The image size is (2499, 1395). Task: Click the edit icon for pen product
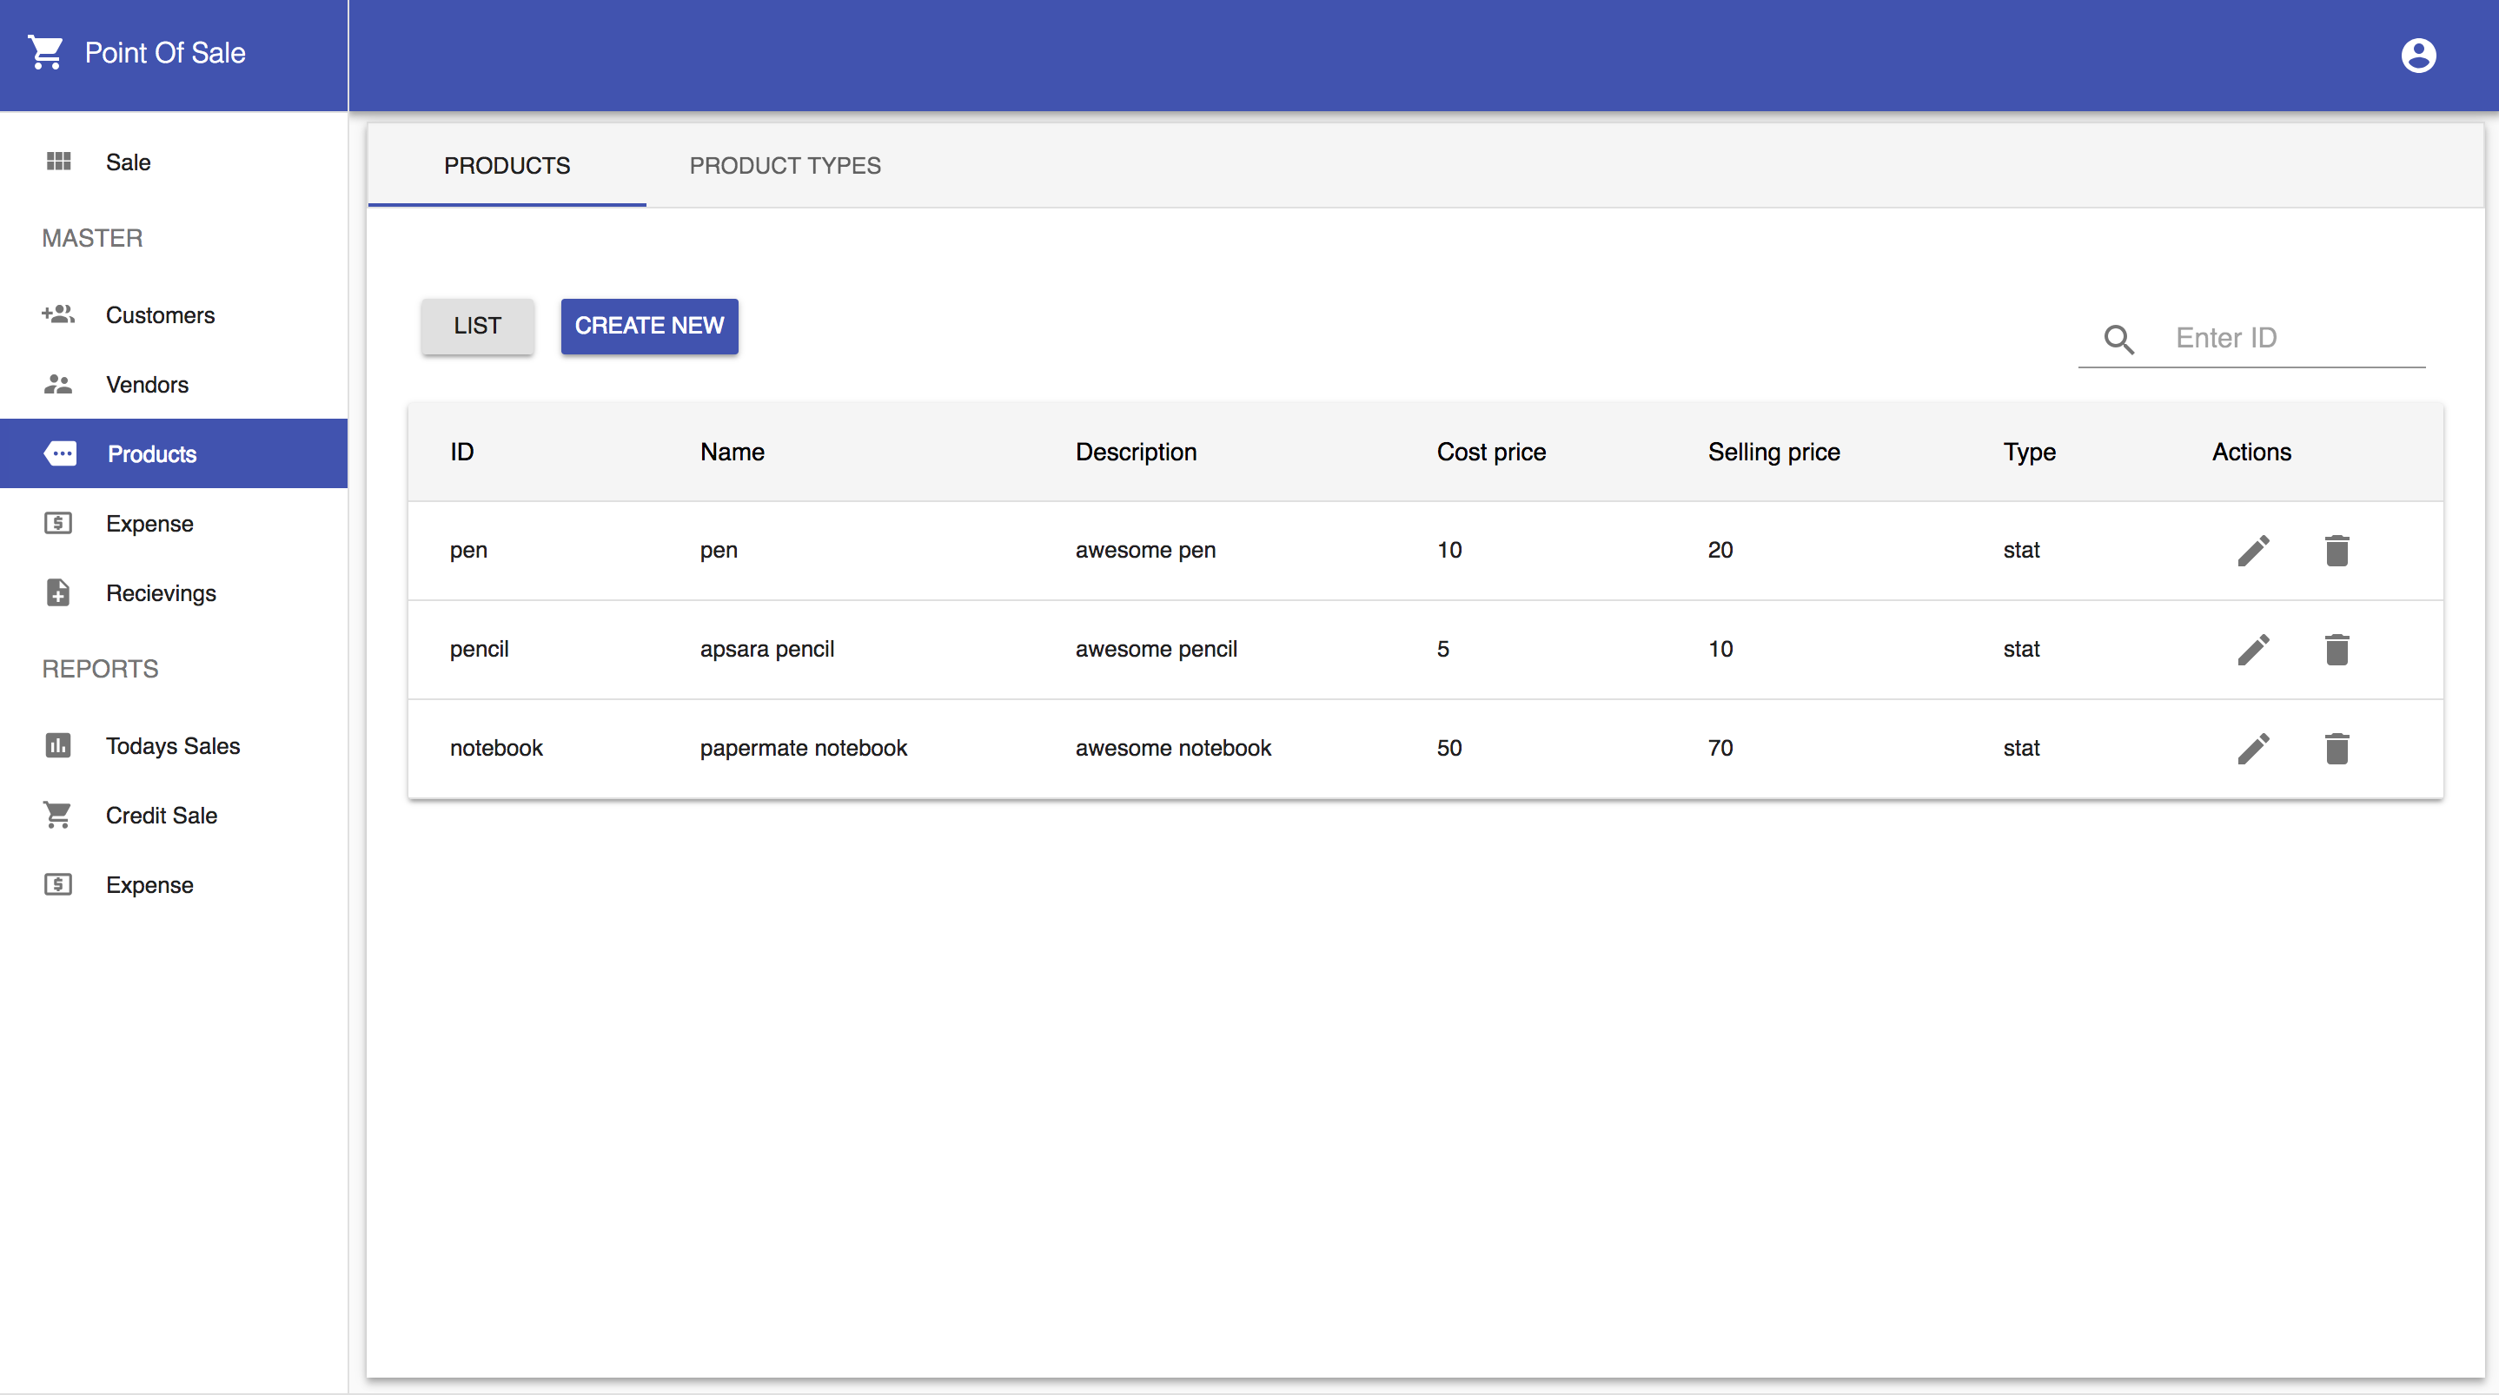coord(2252,549)
